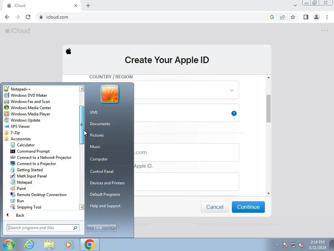334x251 pixels.
Task: Open Windows Media Player from the taskbar
Action: tap(69, 244)
